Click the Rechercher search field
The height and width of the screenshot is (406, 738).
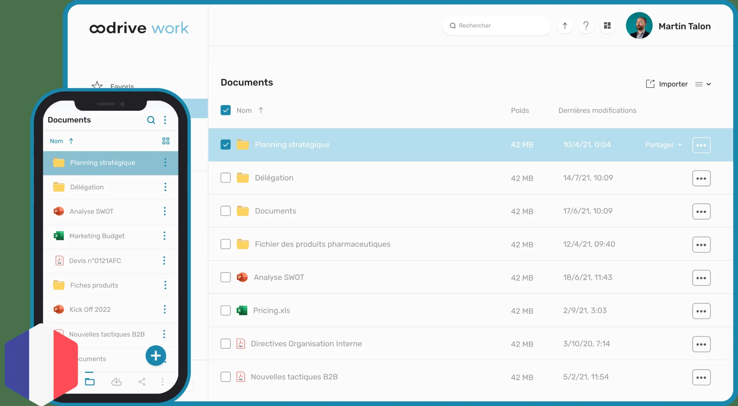click(x=496, y=26)
